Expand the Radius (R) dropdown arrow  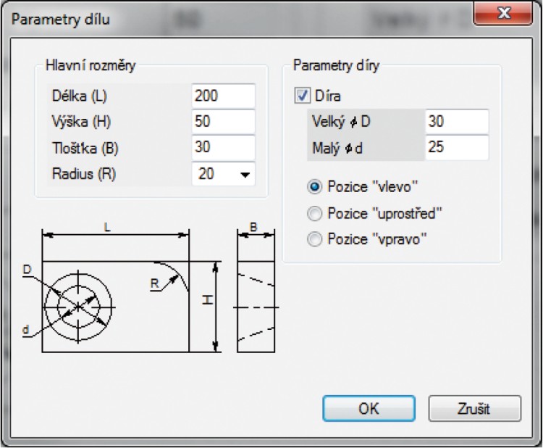point(245,175)
